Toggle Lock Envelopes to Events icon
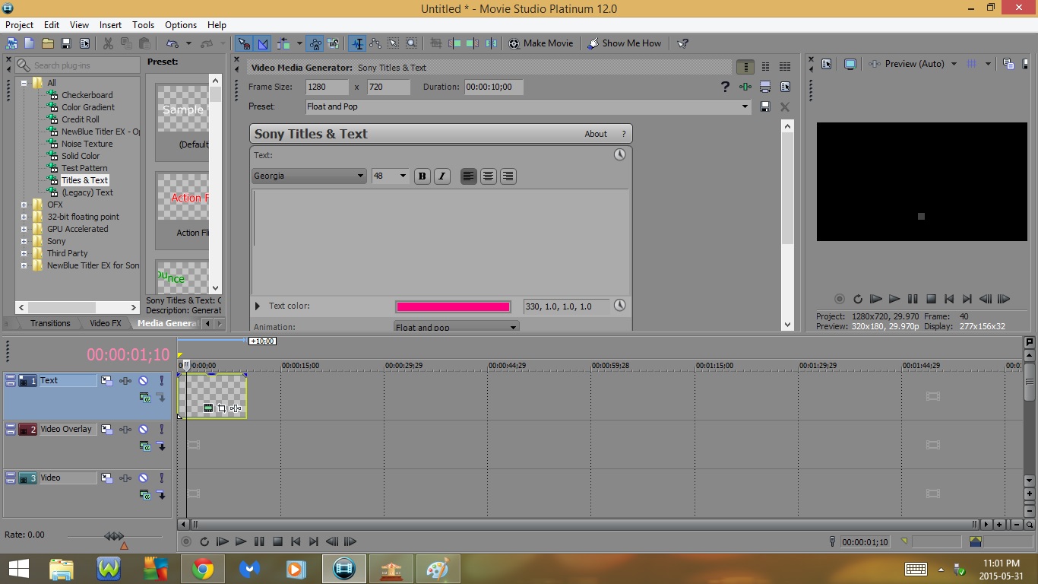1038x584 pixels. pos(315,43)
